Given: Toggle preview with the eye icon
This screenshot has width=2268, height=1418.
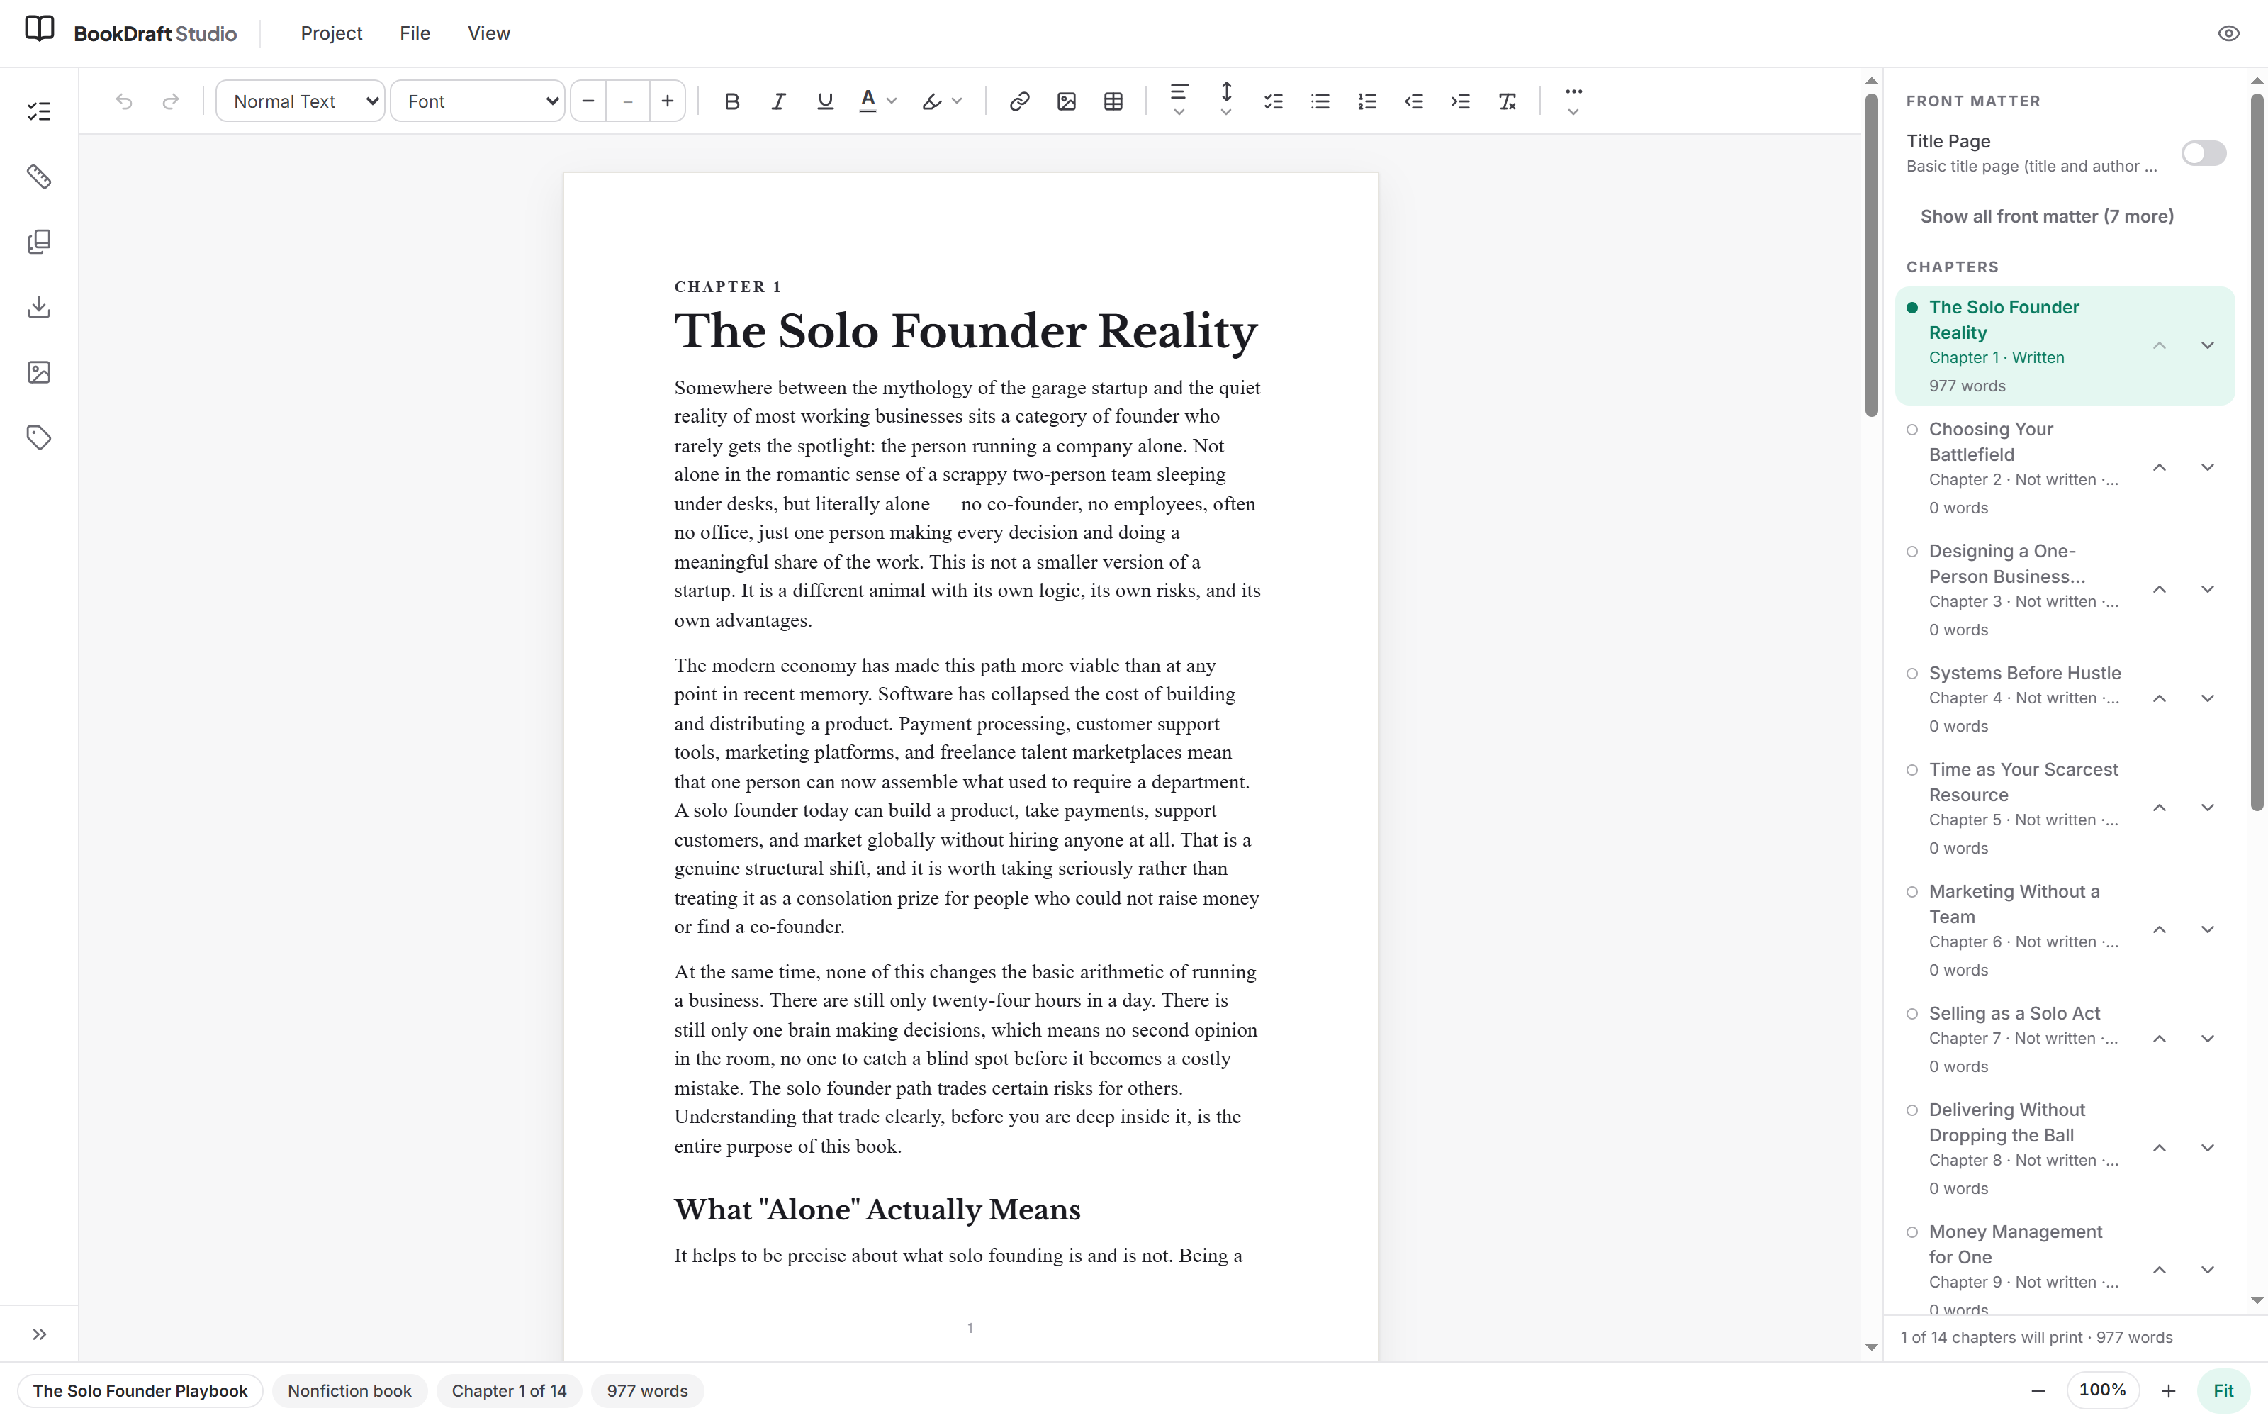Looking at the screenshot, I should pos(2228,34).
